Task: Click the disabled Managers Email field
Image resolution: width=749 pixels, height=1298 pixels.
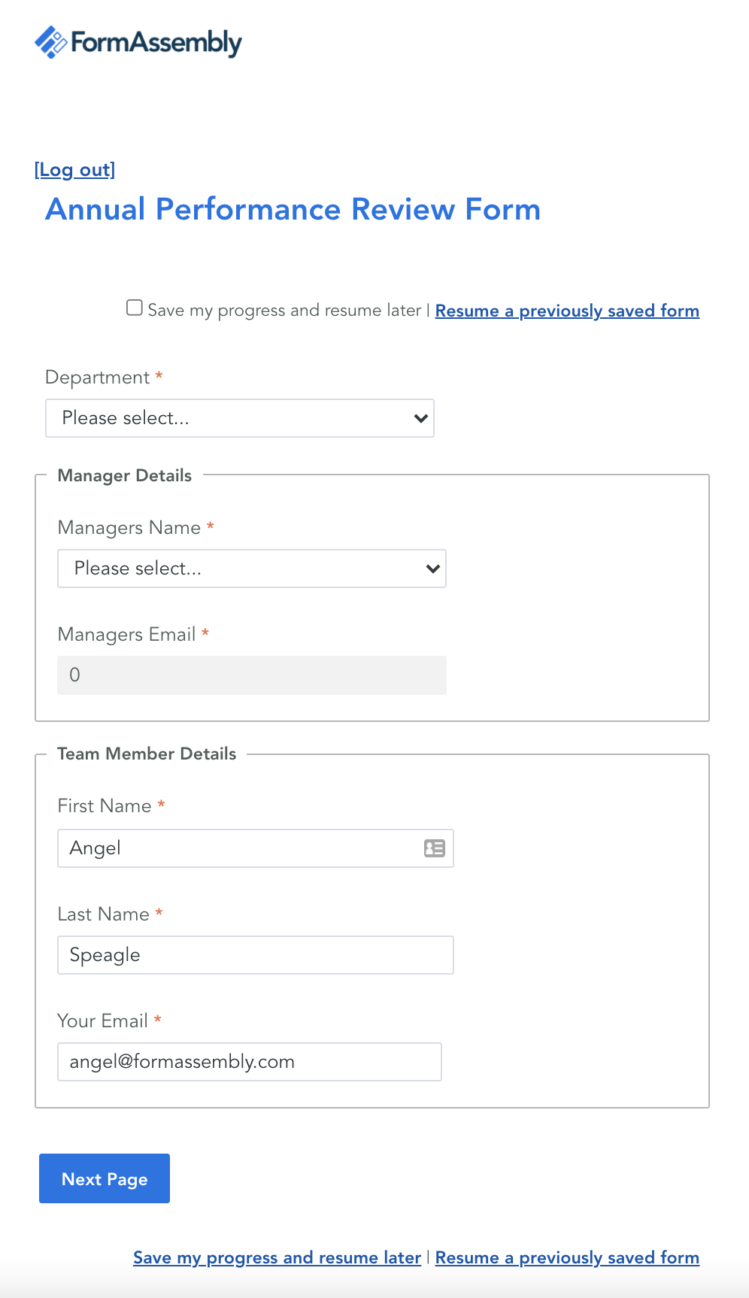Action: point(252,675)
